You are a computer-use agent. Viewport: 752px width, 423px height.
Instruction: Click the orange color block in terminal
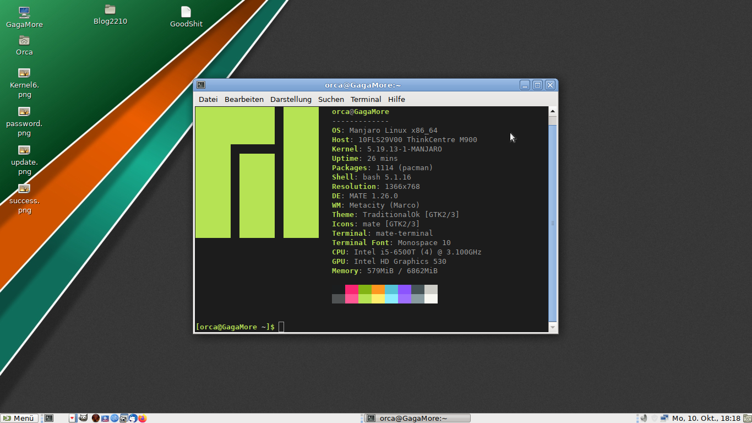tap(378, 289)
